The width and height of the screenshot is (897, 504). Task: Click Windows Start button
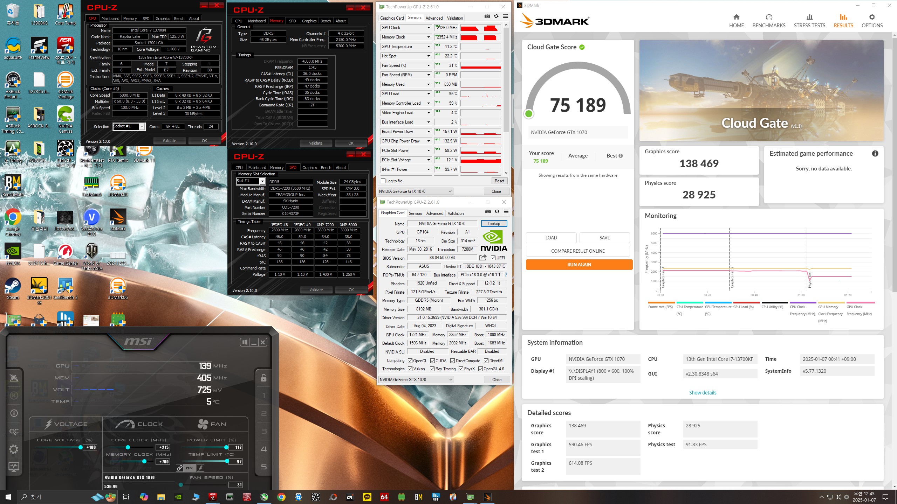click(8, 497)
